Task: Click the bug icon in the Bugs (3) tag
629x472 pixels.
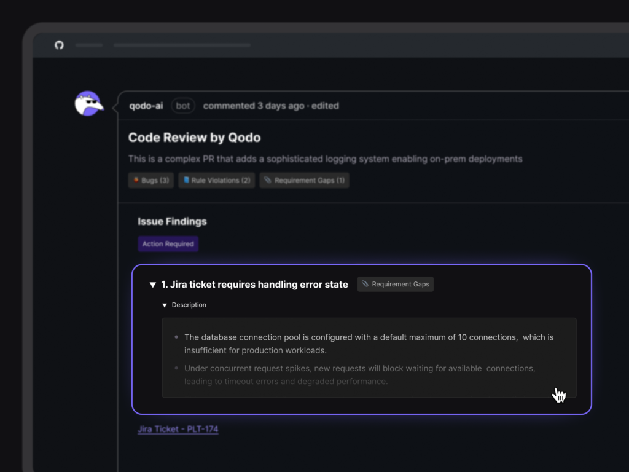Action: [136, 181]
